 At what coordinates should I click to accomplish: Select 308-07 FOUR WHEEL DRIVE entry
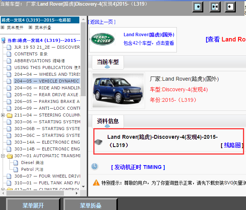[47, 176]
